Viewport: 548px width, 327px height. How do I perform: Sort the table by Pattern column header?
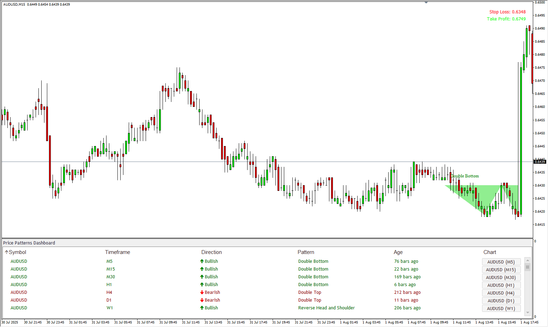pyautogui.click(x=306, y=252)
